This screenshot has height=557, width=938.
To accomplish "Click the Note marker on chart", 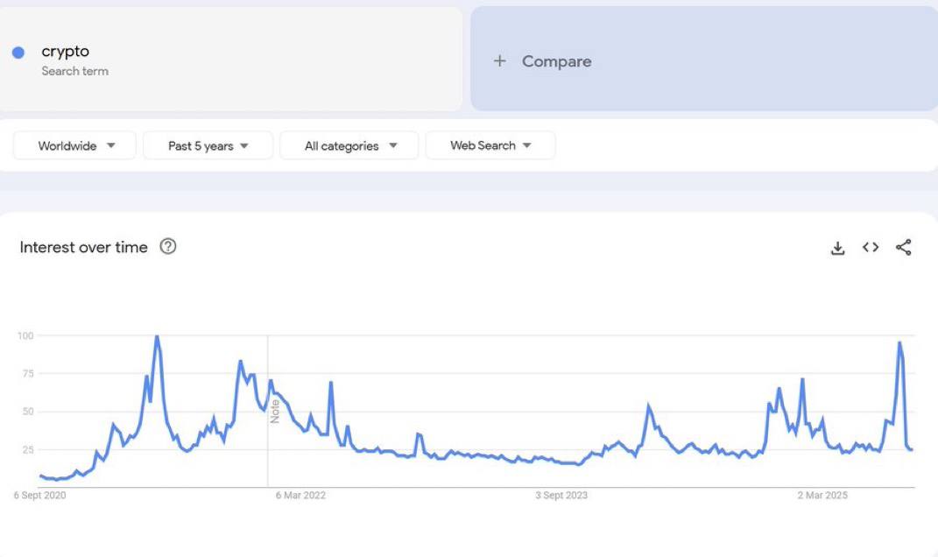I will click(x=275, y=412).
